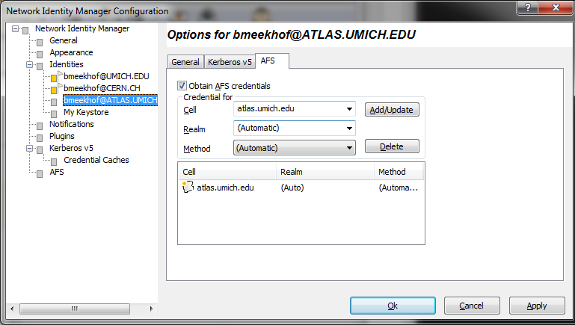575x325 pixels.
Task: Click the icon next to Credential Caches
Action: tap(54, 161)
